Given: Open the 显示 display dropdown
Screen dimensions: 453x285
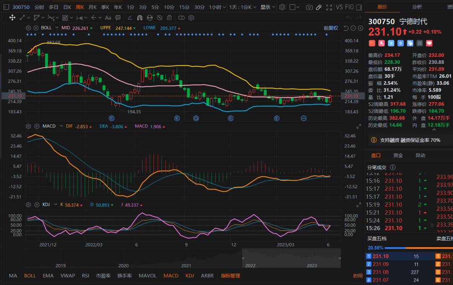Looking at the screenshot, I should tap(267, 7).
